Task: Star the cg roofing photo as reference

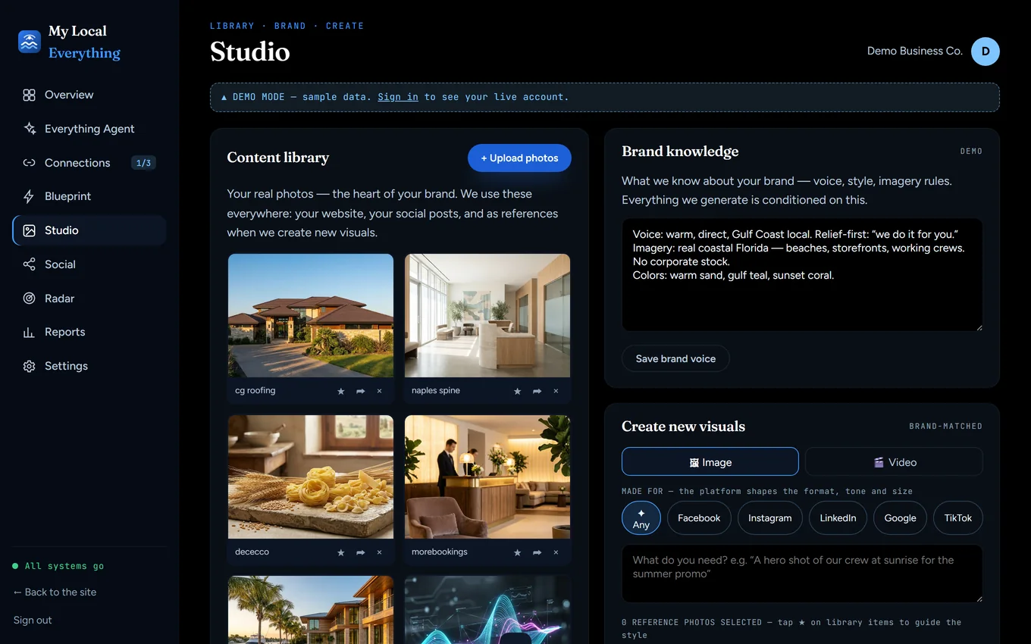Action: pyautogui.click(x=341, y=391)
